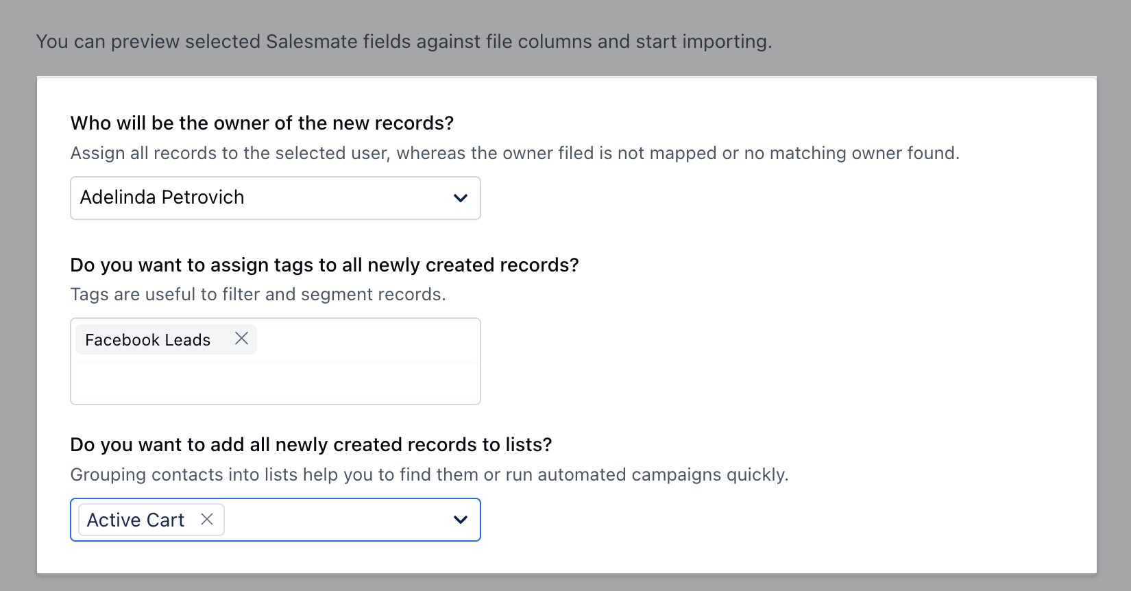The height and width of the screenshot is (591, 1131).
Task: Click the Active Cart list chip label
Action: (x=135, y=520)
